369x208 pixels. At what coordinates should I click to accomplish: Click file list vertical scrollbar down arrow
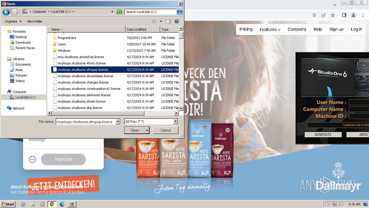(x=181, y=108)
